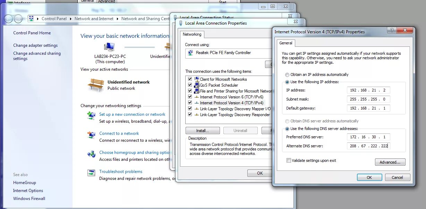The height and width of the screenshot is (209, 426).
Task: Uncheck QoS Packet Scheduler
Action: [x=190, y=85]
